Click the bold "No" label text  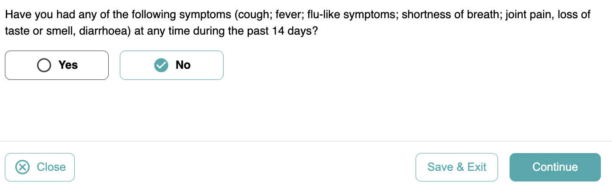(x=183, y=65)
